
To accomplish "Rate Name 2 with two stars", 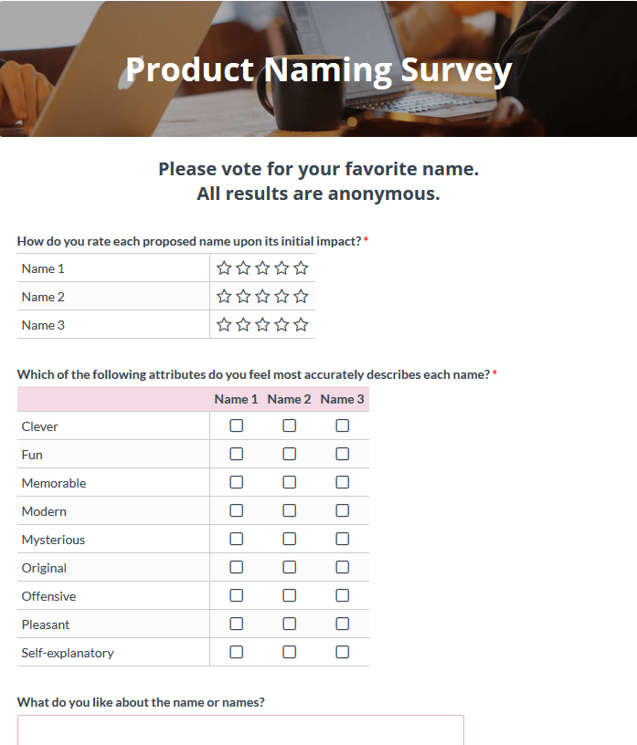I will coord(243,297).
